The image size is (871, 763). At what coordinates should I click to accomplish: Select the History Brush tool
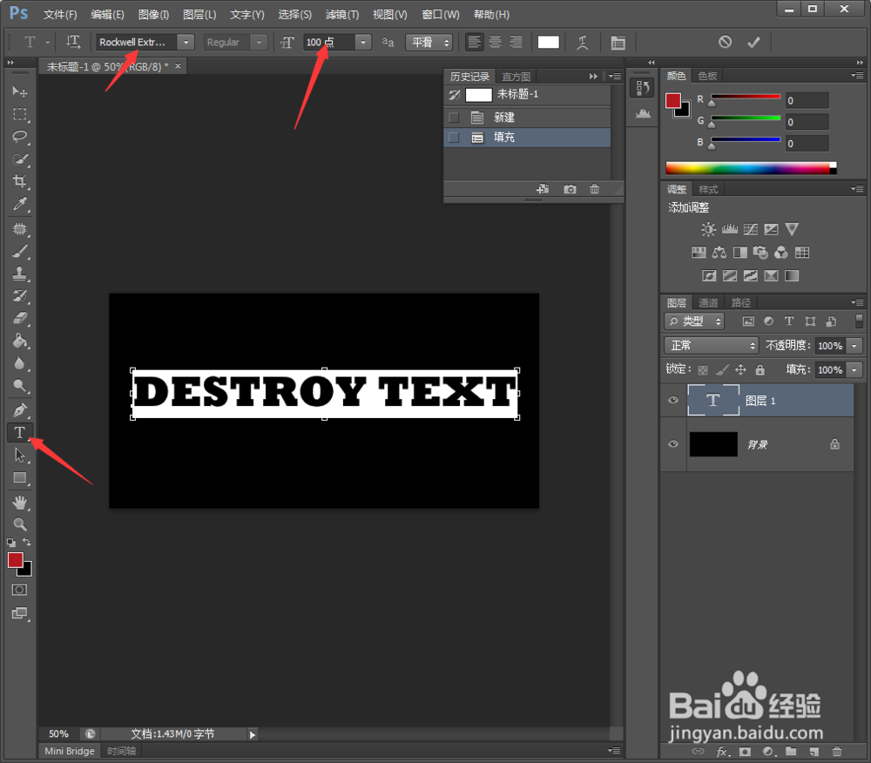pyautogui.click(x=20, y=295)
